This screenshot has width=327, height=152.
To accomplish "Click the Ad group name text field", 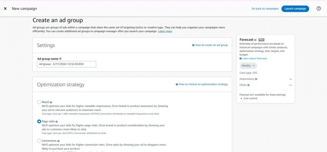I will click(x=66, y=64).
